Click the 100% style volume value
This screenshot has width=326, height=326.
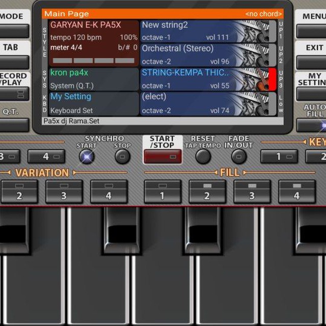click(x=129, y=37)
